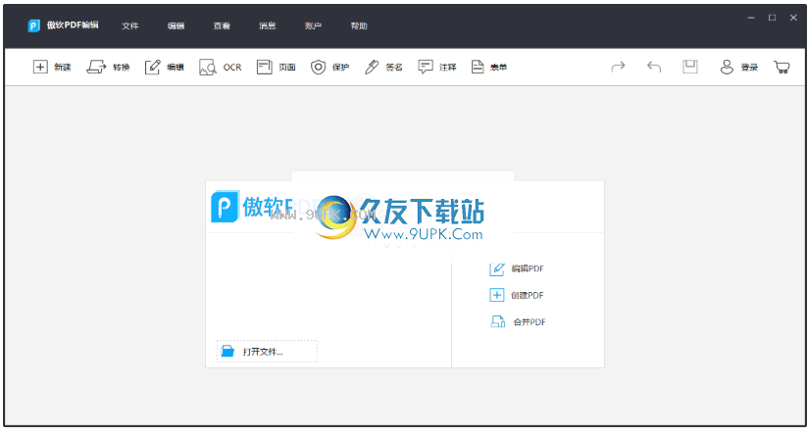The image size is (807, 435).
Task: Open the Help (帮助) menu
Action: coord(359,25)
